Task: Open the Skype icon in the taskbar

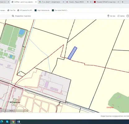Action: (x=7, y=122)
